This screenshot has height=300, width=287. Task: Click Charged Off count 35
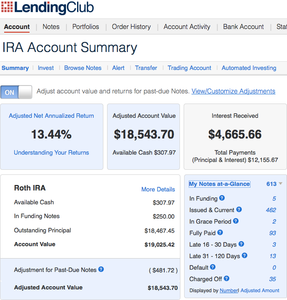click(273, 279)
